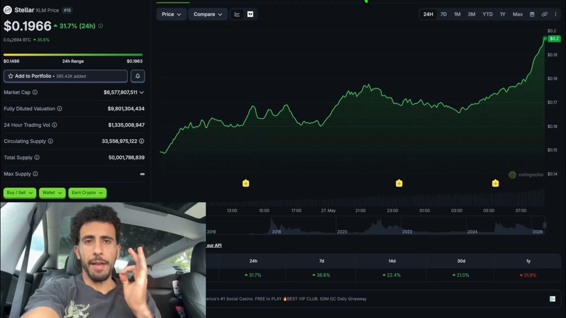
Task: Open the Compare dropdown
Action: (208, 14)
